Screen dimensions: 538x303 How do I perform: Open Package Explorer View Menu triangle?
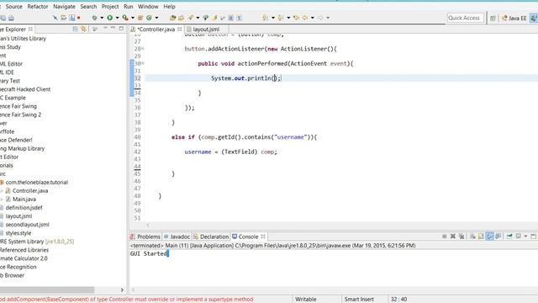(x=105, y=29)
